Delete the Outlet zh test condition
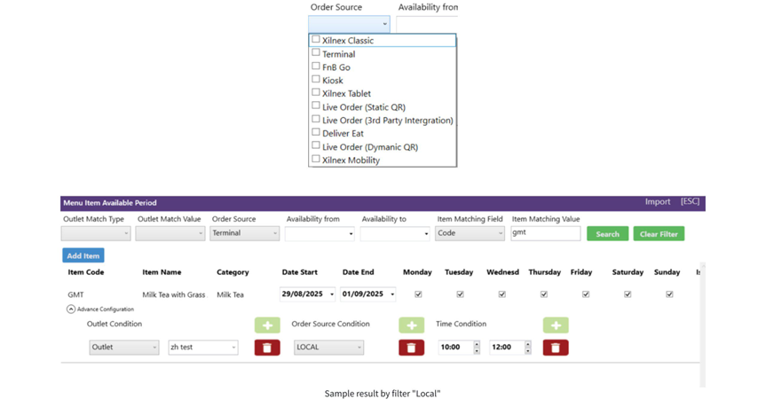 pyautogui.click(x=266, y=348)
